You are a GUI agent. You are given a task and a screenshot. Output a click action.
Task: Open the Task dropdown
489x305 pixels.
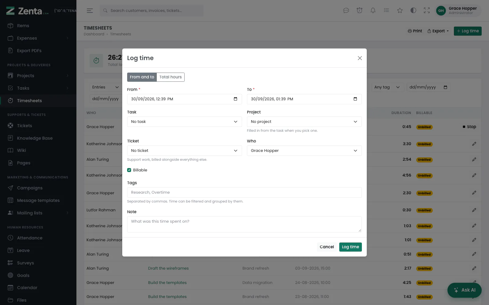coord(185,122)
